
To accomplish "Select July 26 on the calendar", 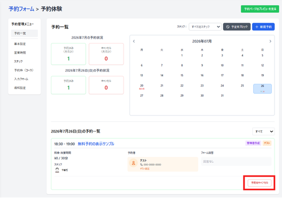I will click(x=262, y=89).
